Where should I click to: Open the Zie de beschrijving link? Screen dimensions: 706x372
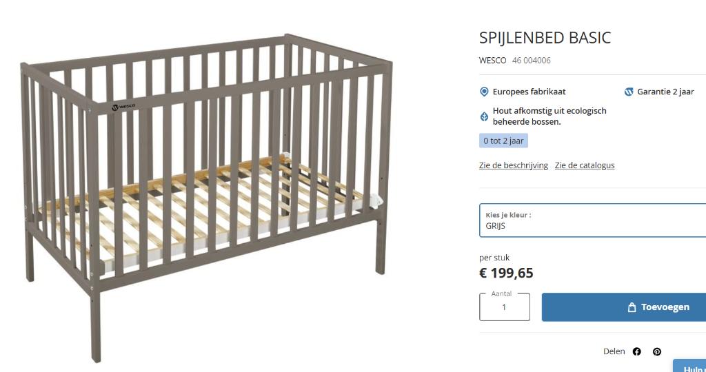pyautogui.click(x=513, y=165)
